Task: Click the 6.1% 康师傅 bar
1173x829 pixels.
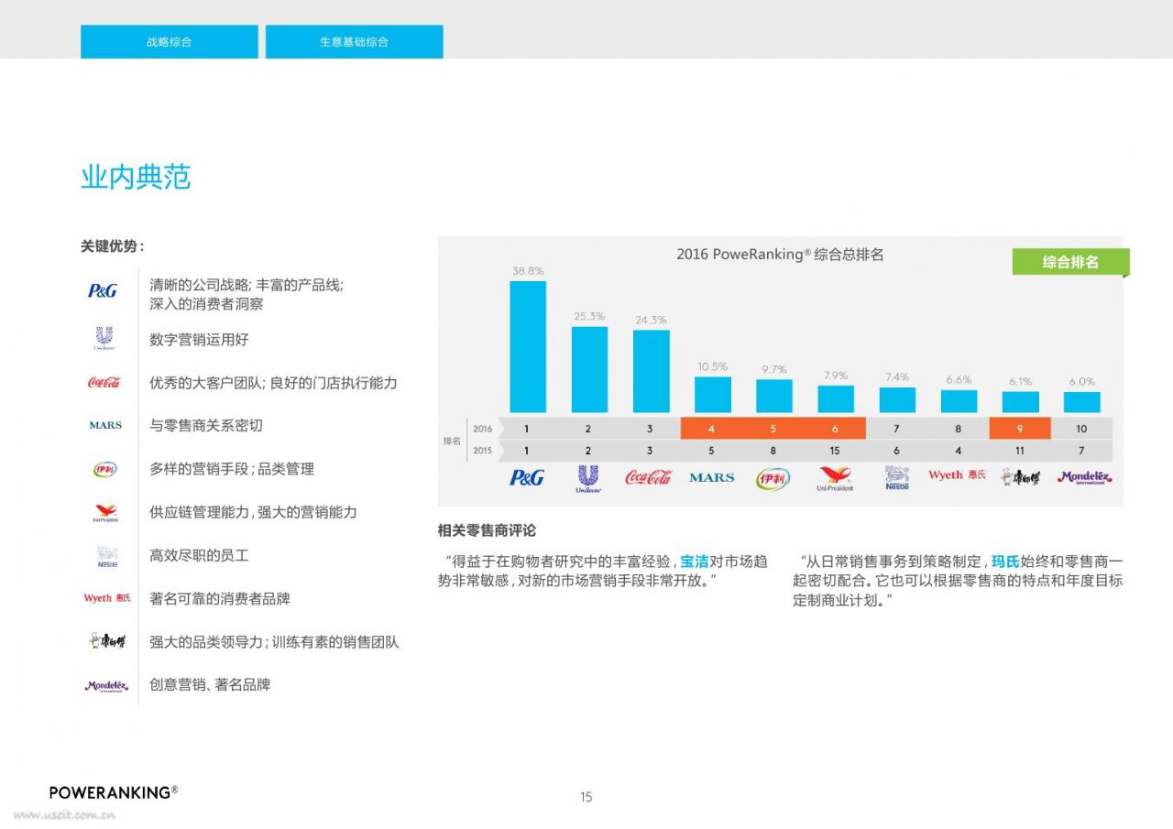Action: pos(1021,402)
